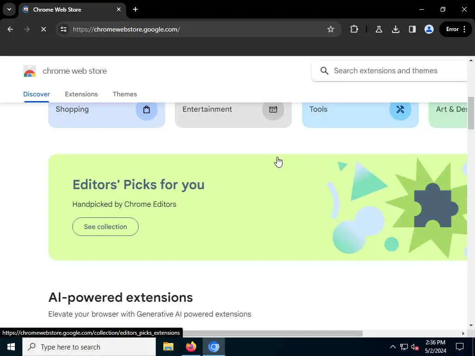Viewport: 475px width, 356px height.
Task: Click the Editors' Picks for you heading
Action: pos(138,184)
